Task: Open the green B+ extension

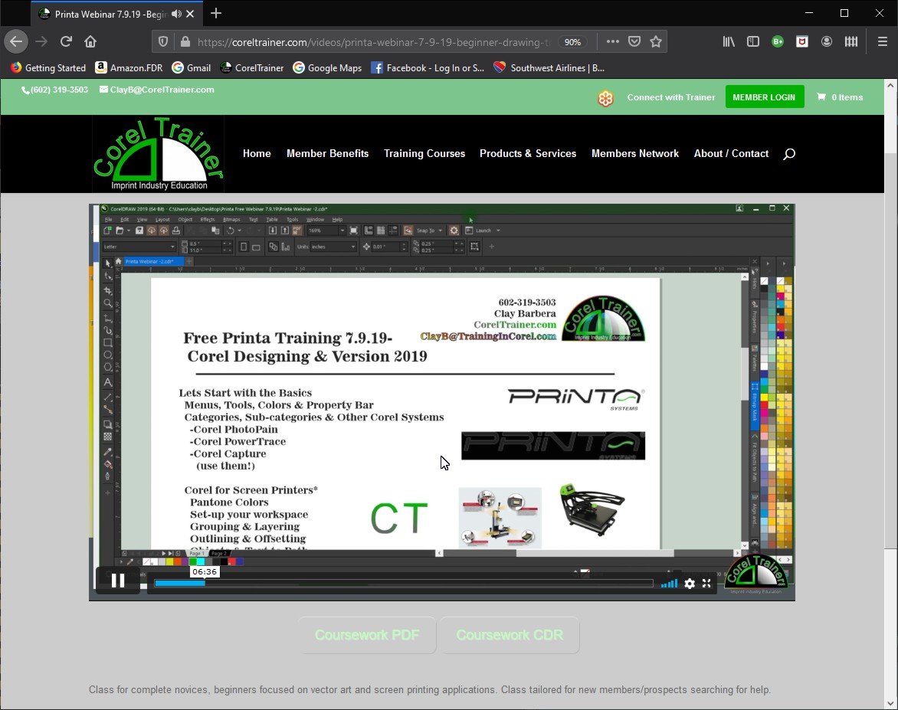Action: coord(778,41)
